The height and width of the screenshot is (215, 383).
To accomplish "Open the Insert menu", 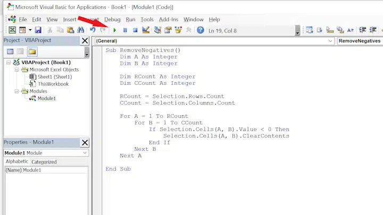I will point(70,20).
